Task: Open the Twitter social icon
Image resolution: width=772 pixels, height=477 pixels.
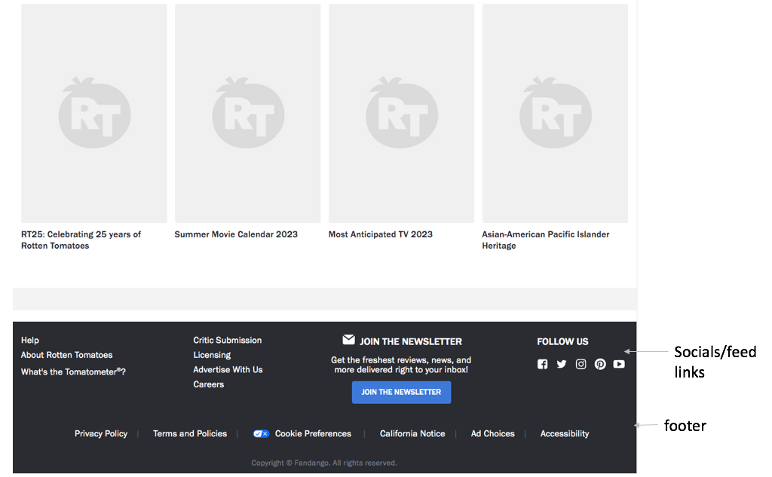Action: [561, 364]
